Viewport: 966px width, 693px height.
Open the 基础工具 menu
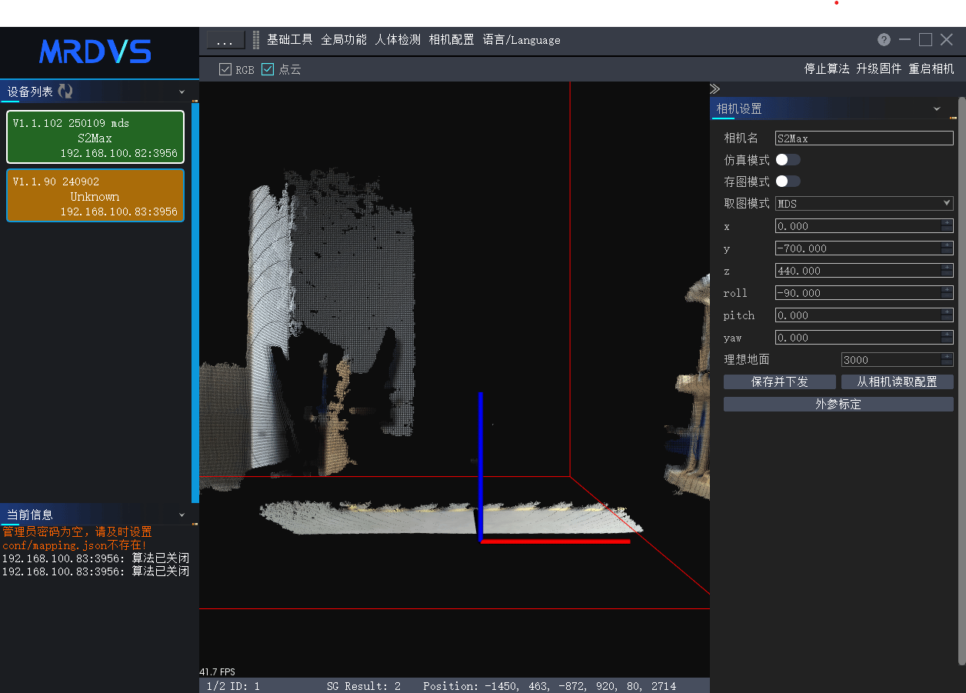[290, 40]
